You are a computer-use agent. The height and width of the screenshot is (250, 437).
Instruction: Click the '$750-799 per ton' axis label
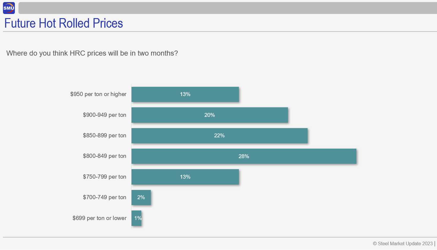pos(104,177)
